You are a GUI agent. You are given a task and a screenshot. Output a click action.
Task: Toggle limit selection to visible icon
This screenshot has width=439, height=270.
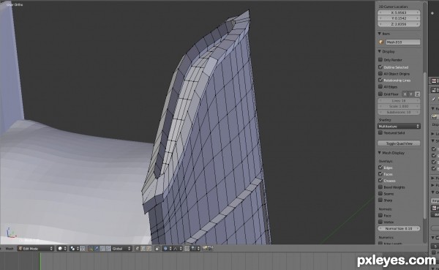click(157, 249)
